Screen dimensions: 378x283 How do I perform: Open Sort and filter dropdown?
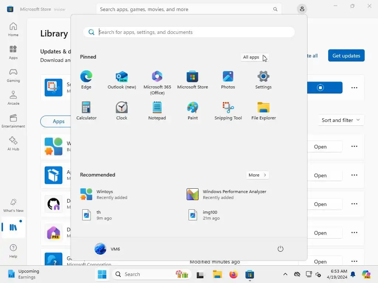coord(341,120)
